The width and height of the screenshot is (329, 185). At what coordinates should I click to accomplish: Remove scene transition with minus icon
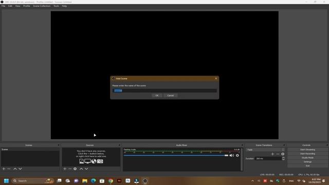tap(278, 154)
